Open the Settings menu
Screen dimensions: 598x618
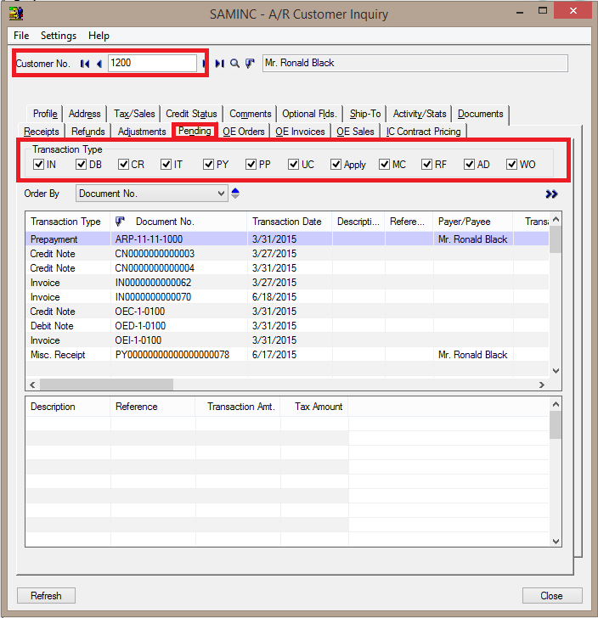point(58,36)
